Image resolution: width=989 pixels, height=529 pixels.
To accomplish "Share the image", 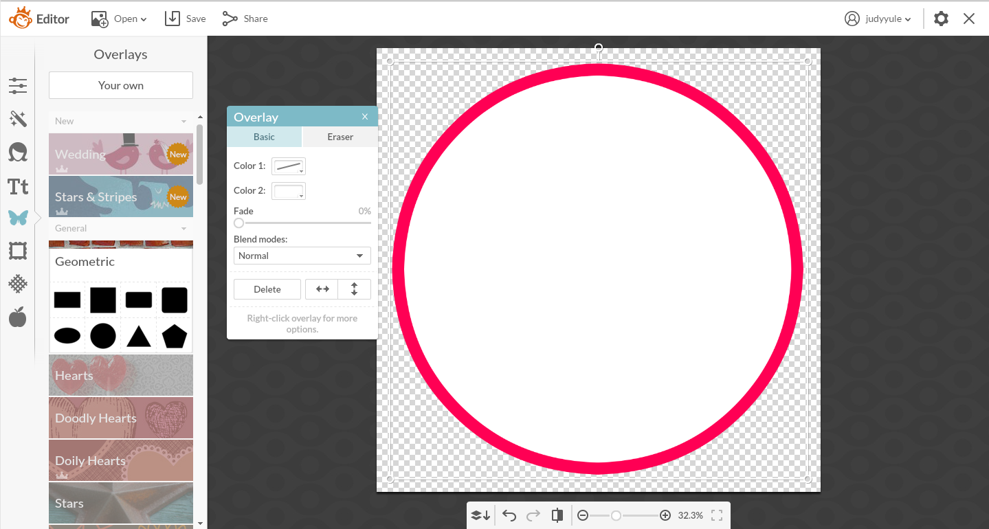I will click(245, 19).
